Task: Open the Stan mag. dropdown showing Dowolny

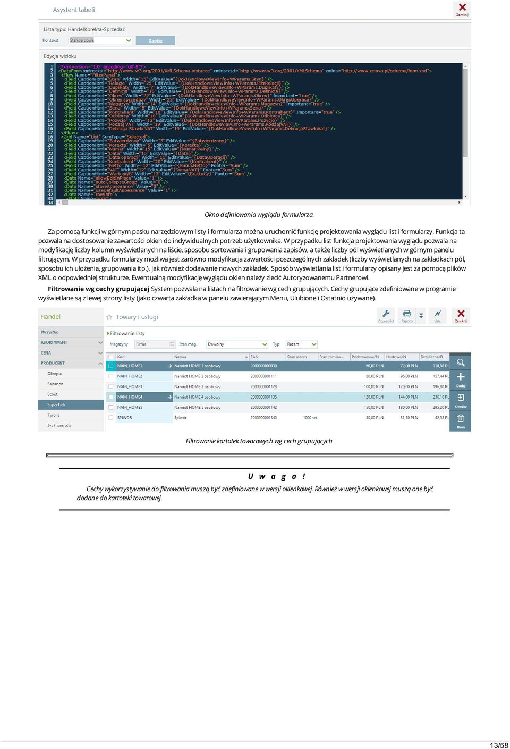Action: 237,344
